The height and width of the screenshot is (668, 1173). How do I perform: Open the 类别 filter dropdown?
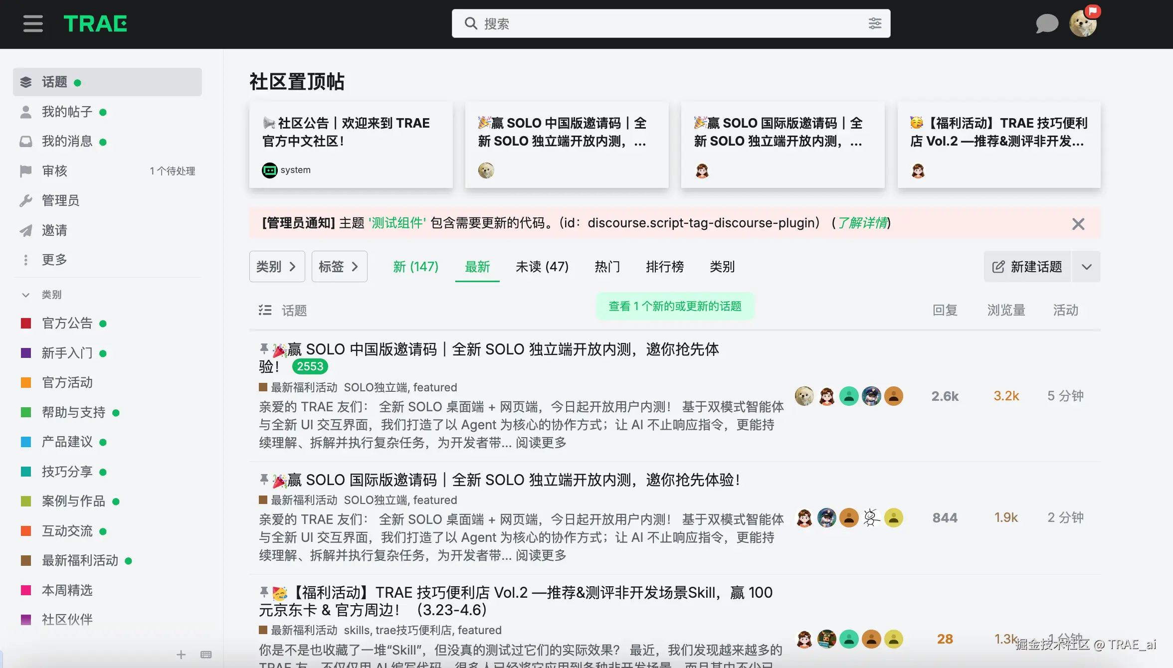point(277,267)
